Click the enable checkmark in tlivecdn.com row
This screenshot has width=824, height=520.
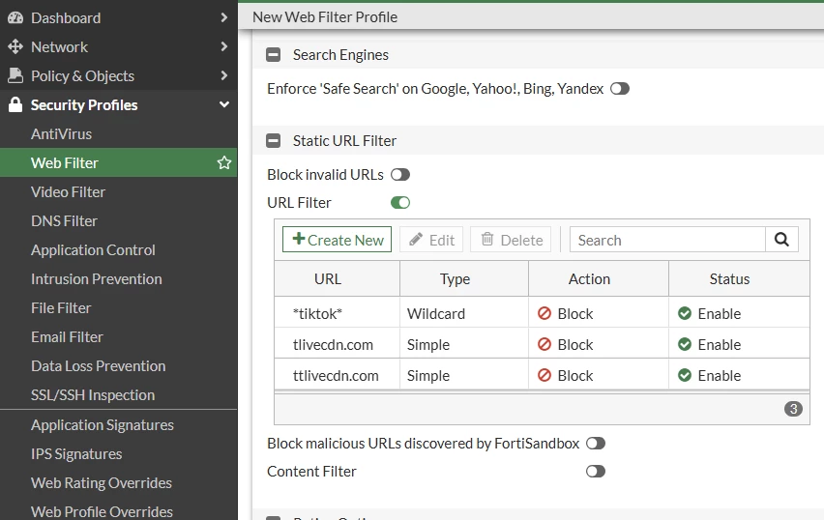click(684, 344)
